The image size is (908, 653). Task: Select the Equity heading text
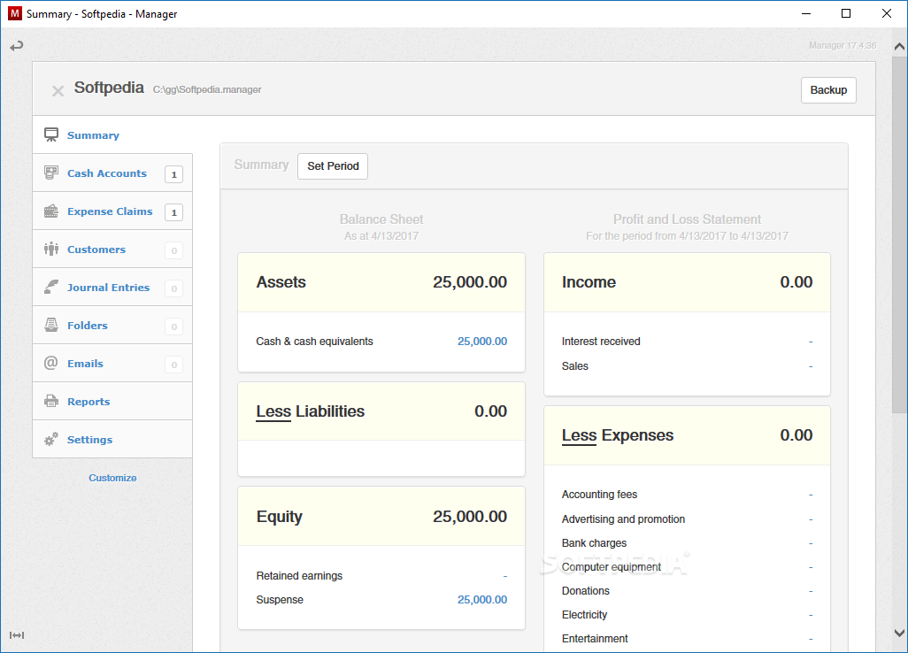point(279,517)
